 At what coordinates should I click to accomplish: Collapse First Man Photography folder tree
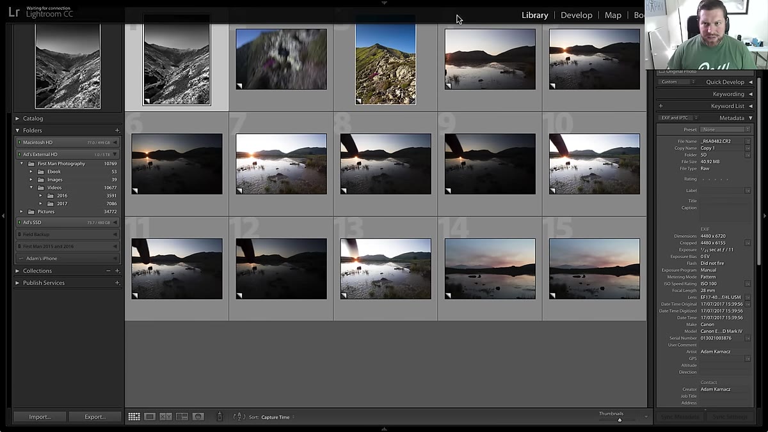point(22,164)
